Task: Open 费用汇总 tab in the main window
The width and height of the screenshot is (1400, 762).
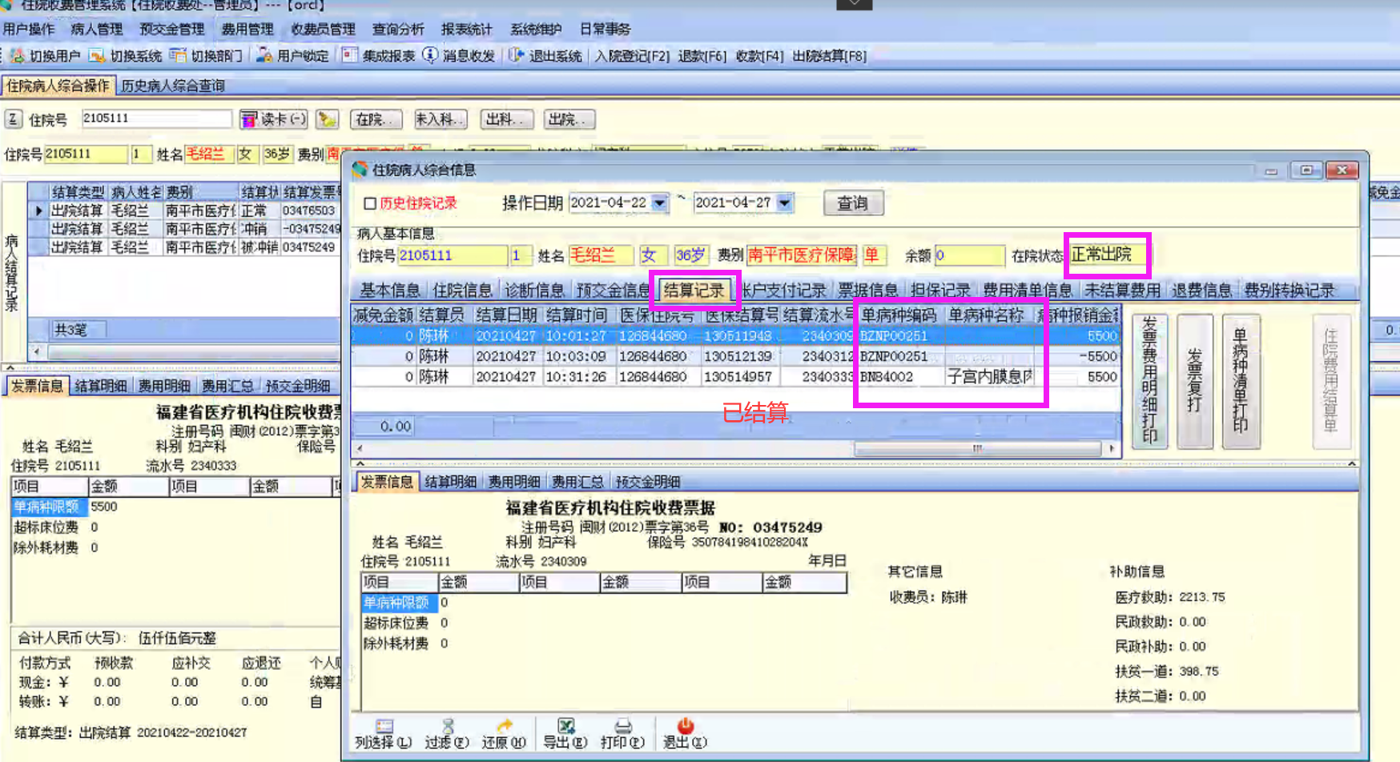Action: click(227, 386)
